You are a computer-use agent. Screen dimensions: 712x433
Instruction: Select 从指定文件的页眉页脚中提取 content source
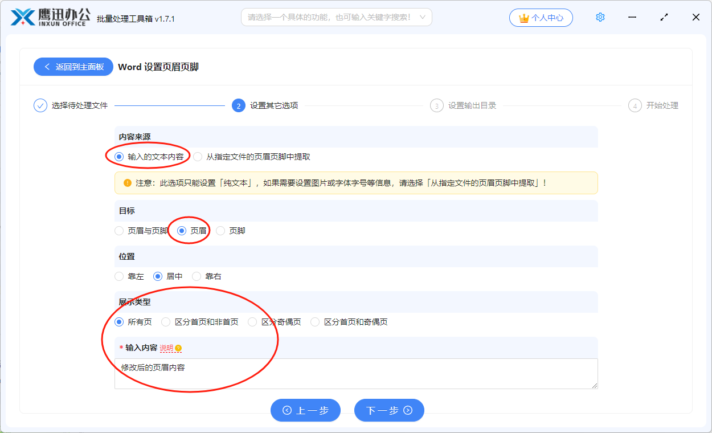coord(197,156)
